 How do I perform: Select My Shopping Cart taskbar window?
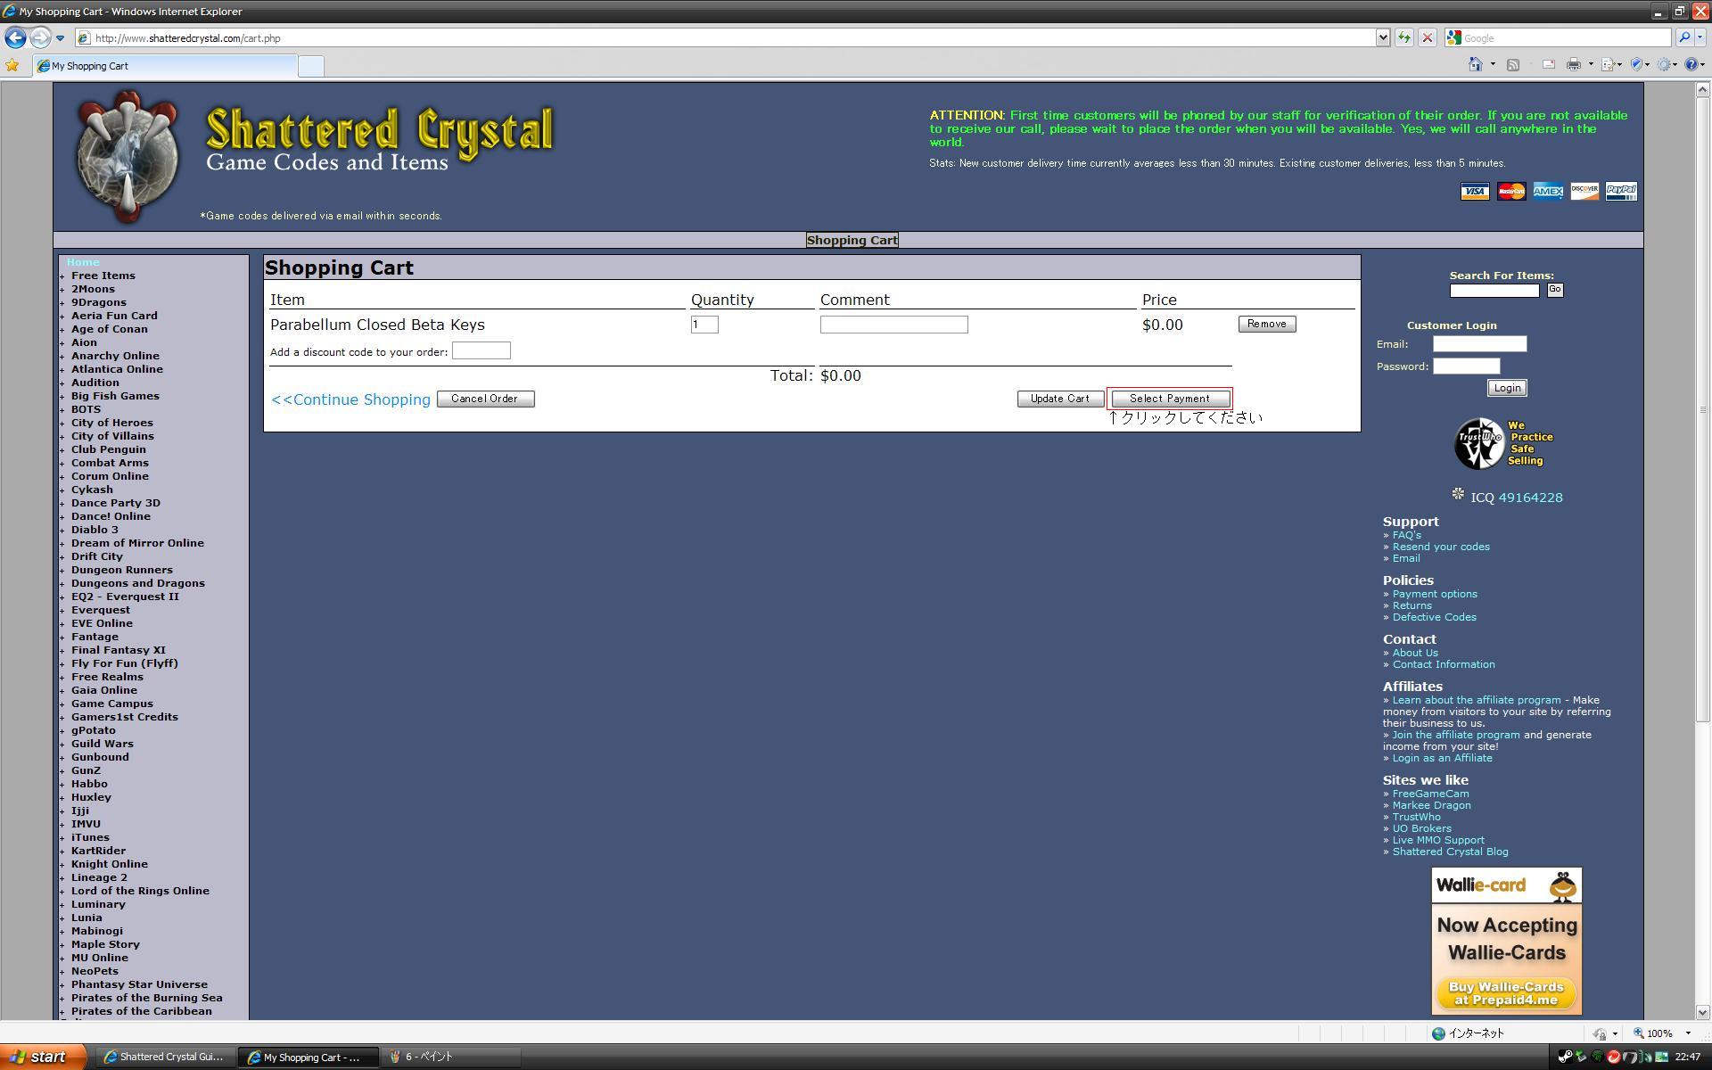click(309, 1057)
